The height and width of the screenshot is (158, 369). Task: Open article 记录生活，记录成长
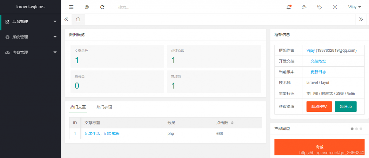click(102, 134)
